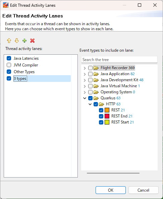163x199 pixels.
Task: Click the Operating System folder icon
Action: coord(96,92)
